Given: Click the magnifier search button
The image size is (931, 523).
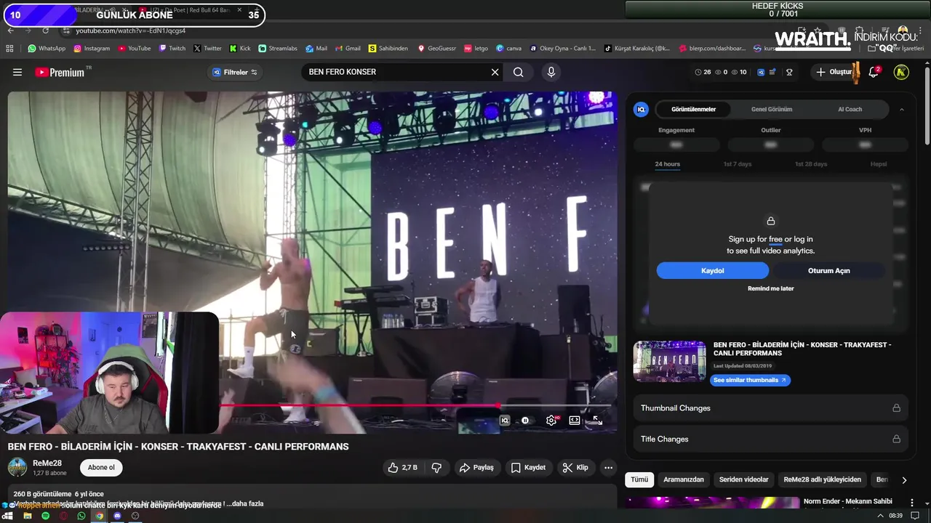Looking at the screenshot, I should pyautogui.click(x=518, y=72).
